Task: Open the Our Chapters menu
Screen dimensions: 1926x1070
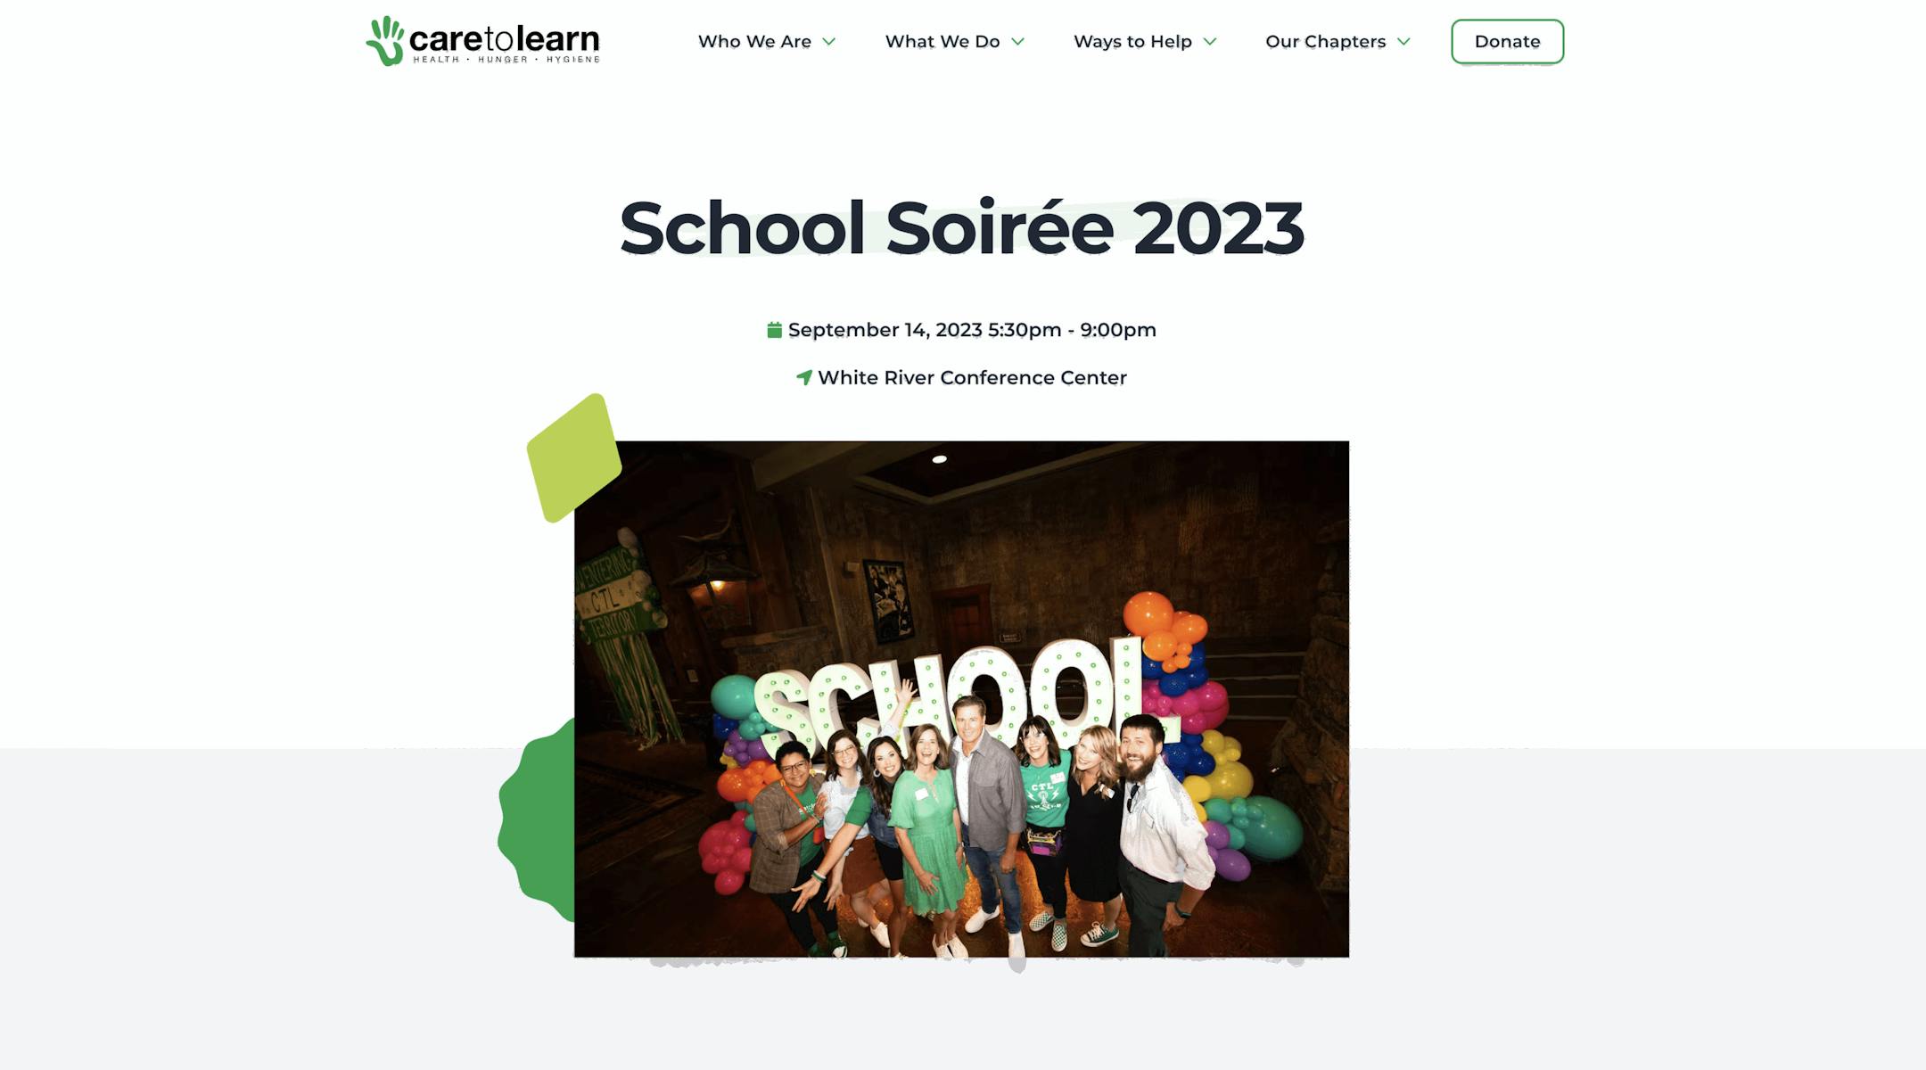Action: point(1326,42)
